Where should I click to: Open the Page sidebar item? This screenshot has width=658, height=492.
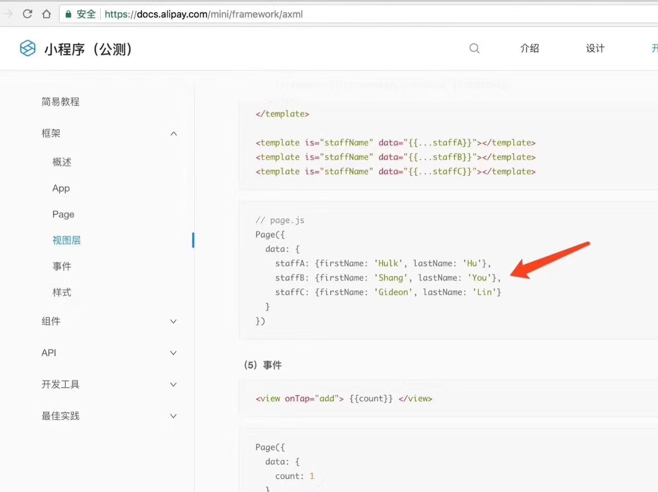point(63,215)
